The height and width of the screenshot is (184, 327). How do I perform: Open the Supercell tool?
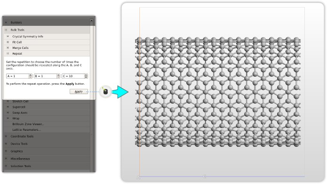click(19, 107)
